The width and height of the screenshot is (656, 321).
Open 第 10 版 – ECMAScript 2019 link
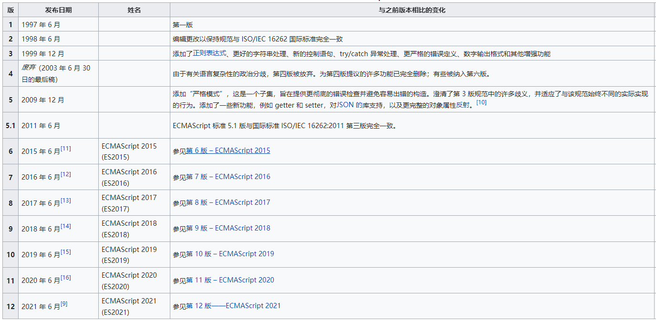[x=230, y=254]
